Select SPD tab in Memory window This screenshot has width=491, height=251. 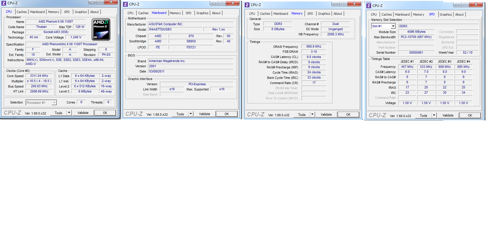click(310, 14)
